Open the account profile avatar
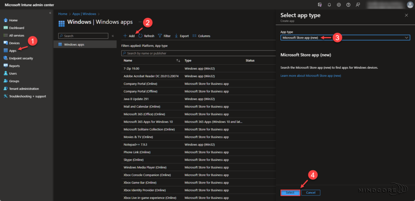This screenshot has height=201, width=415. coord(410,5)
